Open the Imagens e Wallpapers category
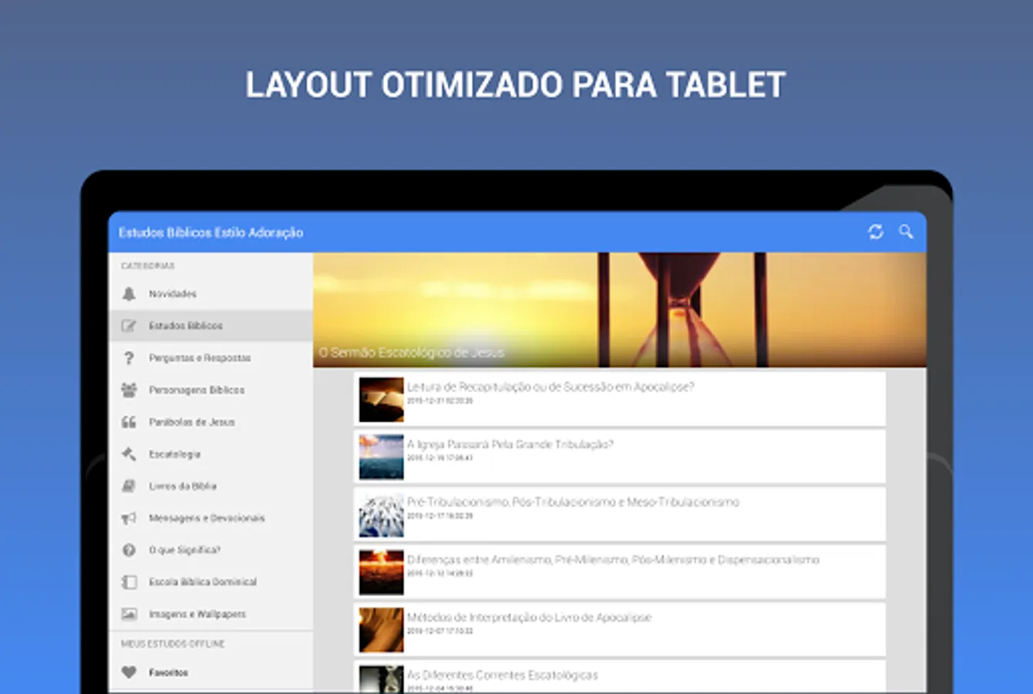1033x694 pixels. (x=197, y=615)
